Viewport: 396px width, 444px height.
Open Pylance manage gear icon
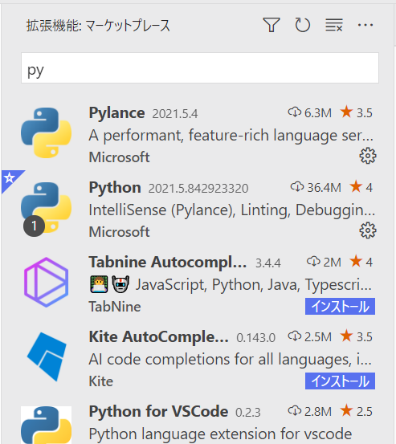pyautogui.click(x=368, y=156)
